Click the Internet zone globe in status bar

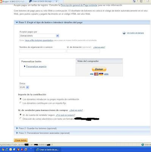(x=143, y=144)
